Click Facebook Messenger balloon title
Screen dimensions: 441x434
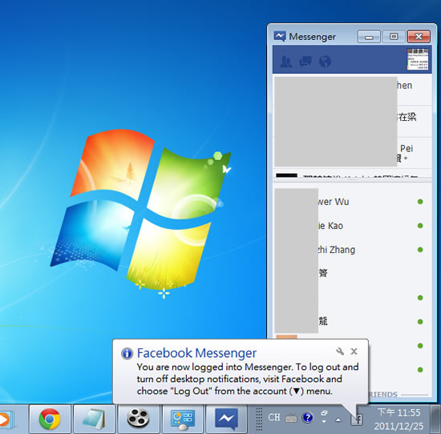point(196,353)
